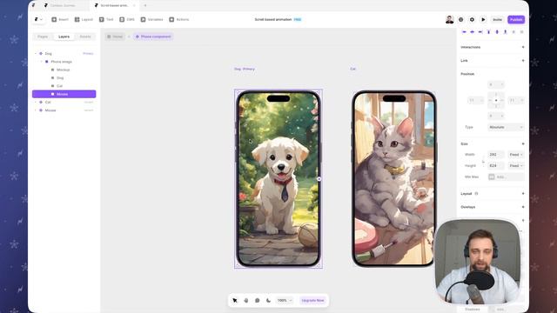Viewport: 557px width, 313px height.
Task: Switch to the Pages tab
Action: coord(43,37)
